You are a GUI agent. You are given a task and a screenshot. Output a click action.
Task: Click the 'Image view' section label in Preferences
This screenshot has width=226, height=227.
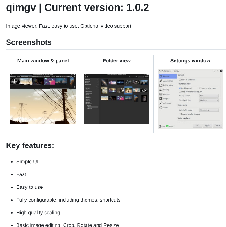[x=182, y=105]
